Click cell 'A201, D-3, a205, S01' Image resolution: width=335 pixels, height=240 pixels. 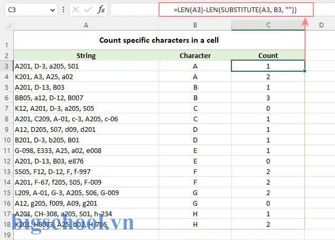[x=86, y=66]
